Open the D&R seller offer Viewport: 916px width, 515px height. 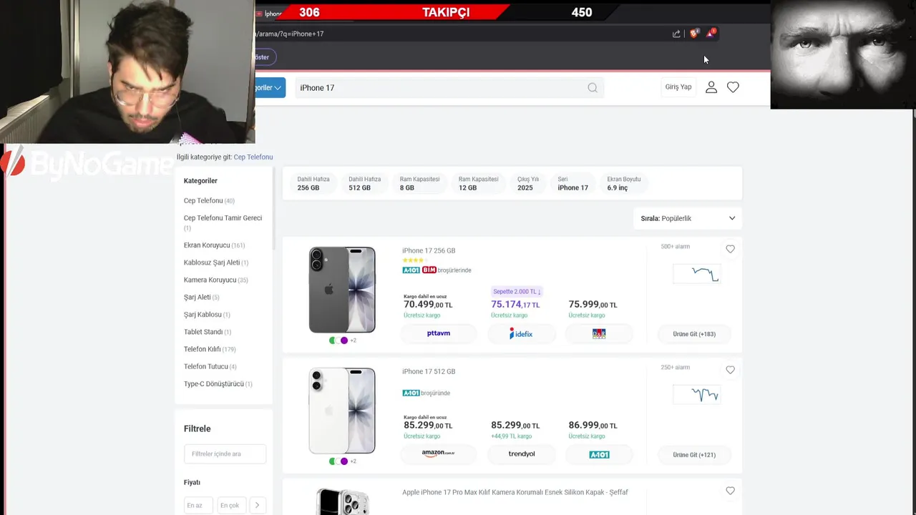(599, 333)
